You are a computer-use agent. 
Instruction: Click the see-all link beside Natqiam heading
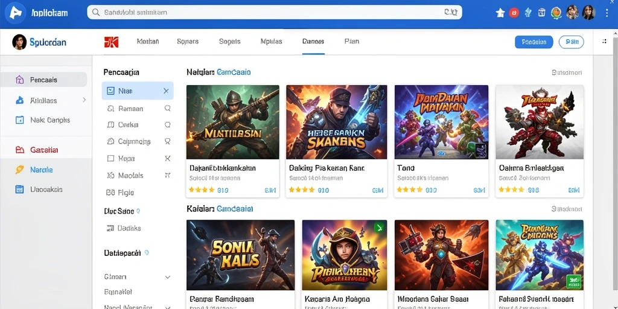(567, 72)
